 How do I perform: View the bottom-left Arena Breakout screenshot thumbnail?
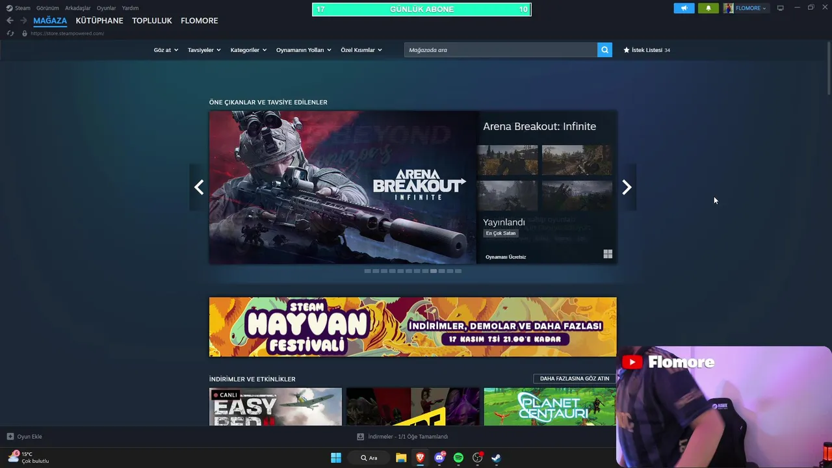point(508,196)
